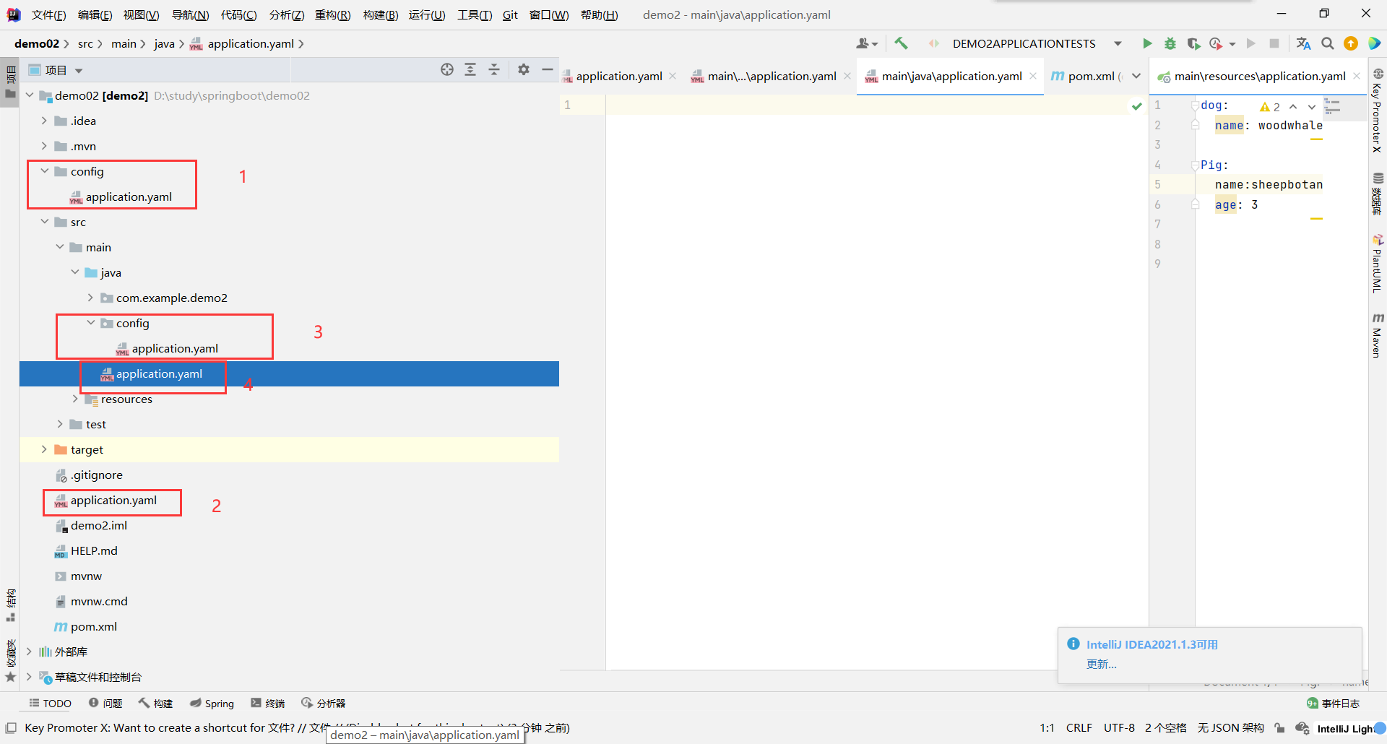Screen dimensions: 1387x744
Task: Open the Database sidebar tool window
Action: 1378,194
